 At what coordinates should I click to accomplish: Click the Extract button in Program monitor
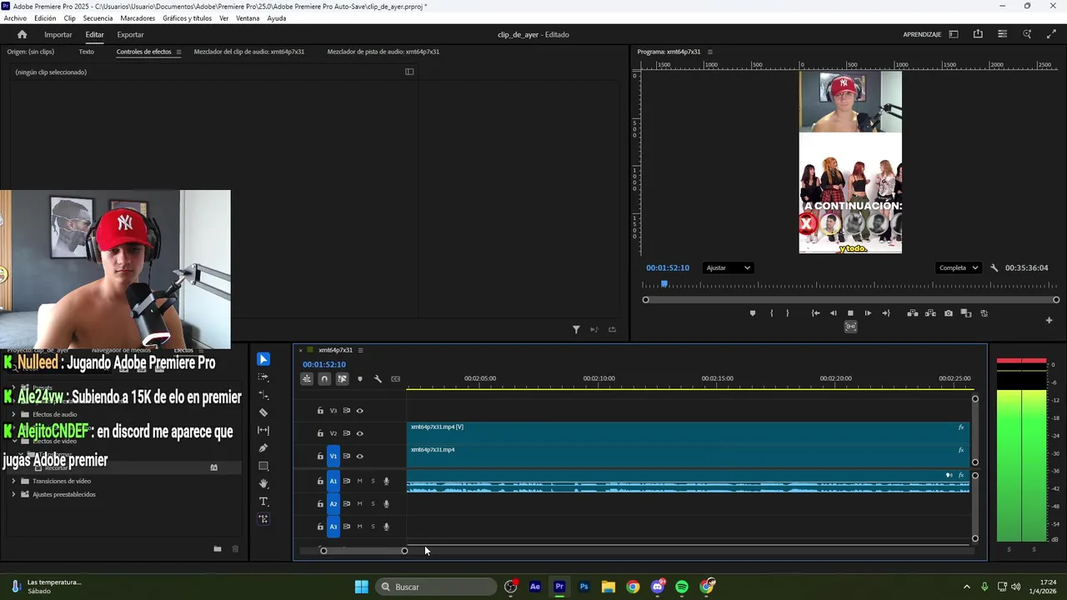click(x=930, y=313)
